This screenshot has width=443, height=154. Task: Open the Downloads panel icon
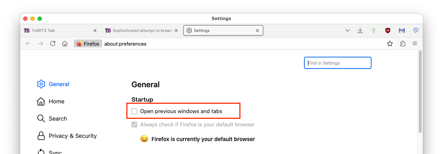360,31
